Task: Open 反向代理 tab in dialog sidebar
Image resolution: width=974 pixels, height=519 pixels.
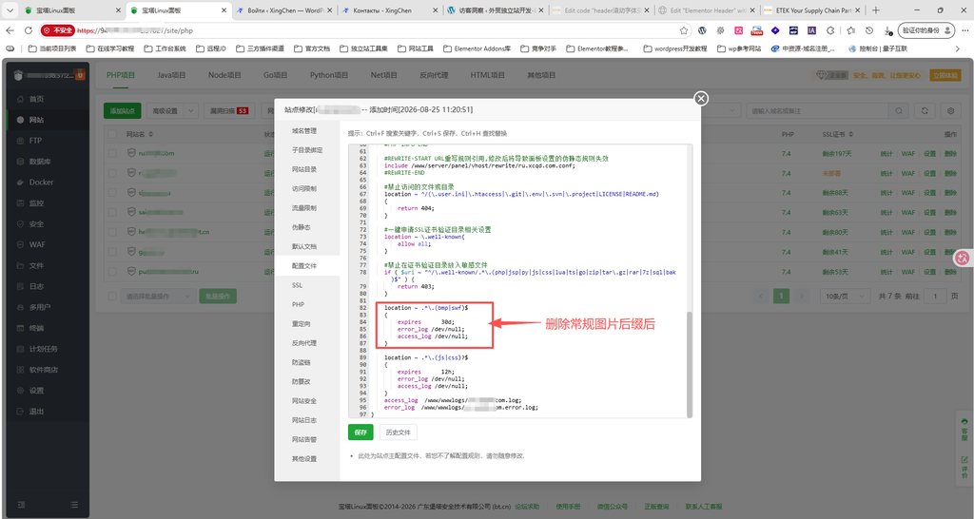Action: tap(304, 343)
